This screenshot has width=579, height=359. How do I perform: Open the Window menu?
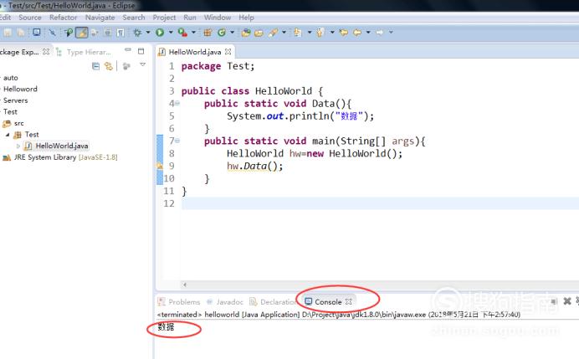pyautogui.click(x=218, y=18)
